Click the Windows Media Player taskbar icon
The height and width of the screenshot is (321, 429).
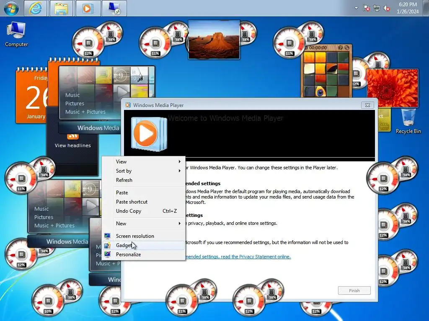[x=87, y=8]
